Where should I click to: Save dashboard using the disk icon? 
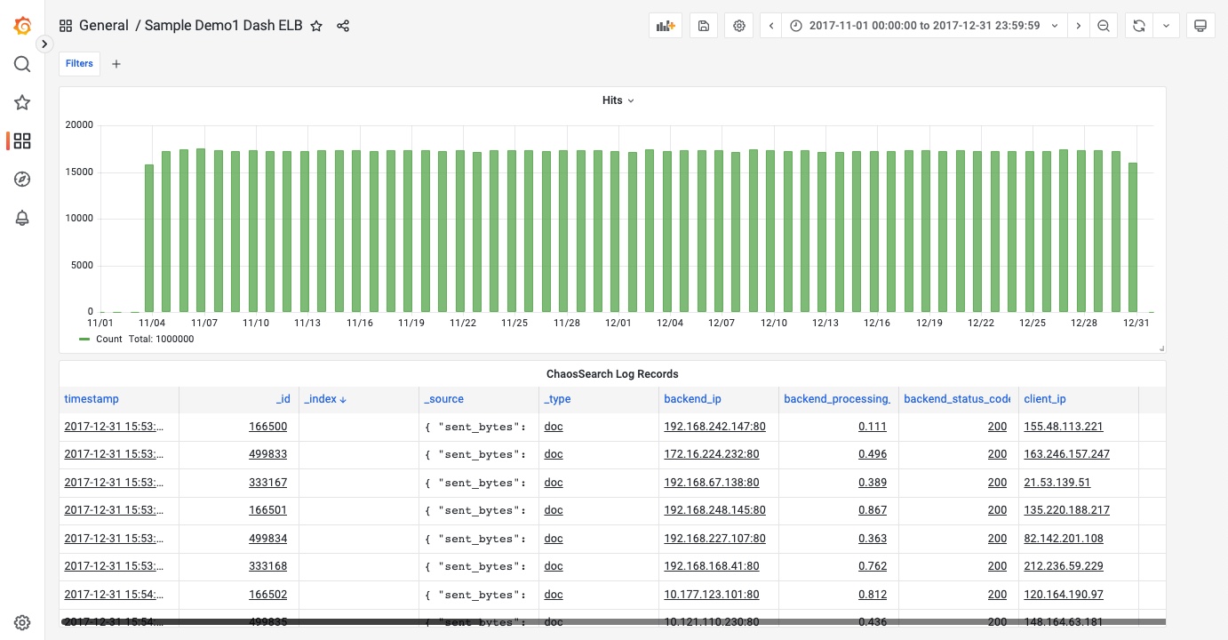coord(703,26)
